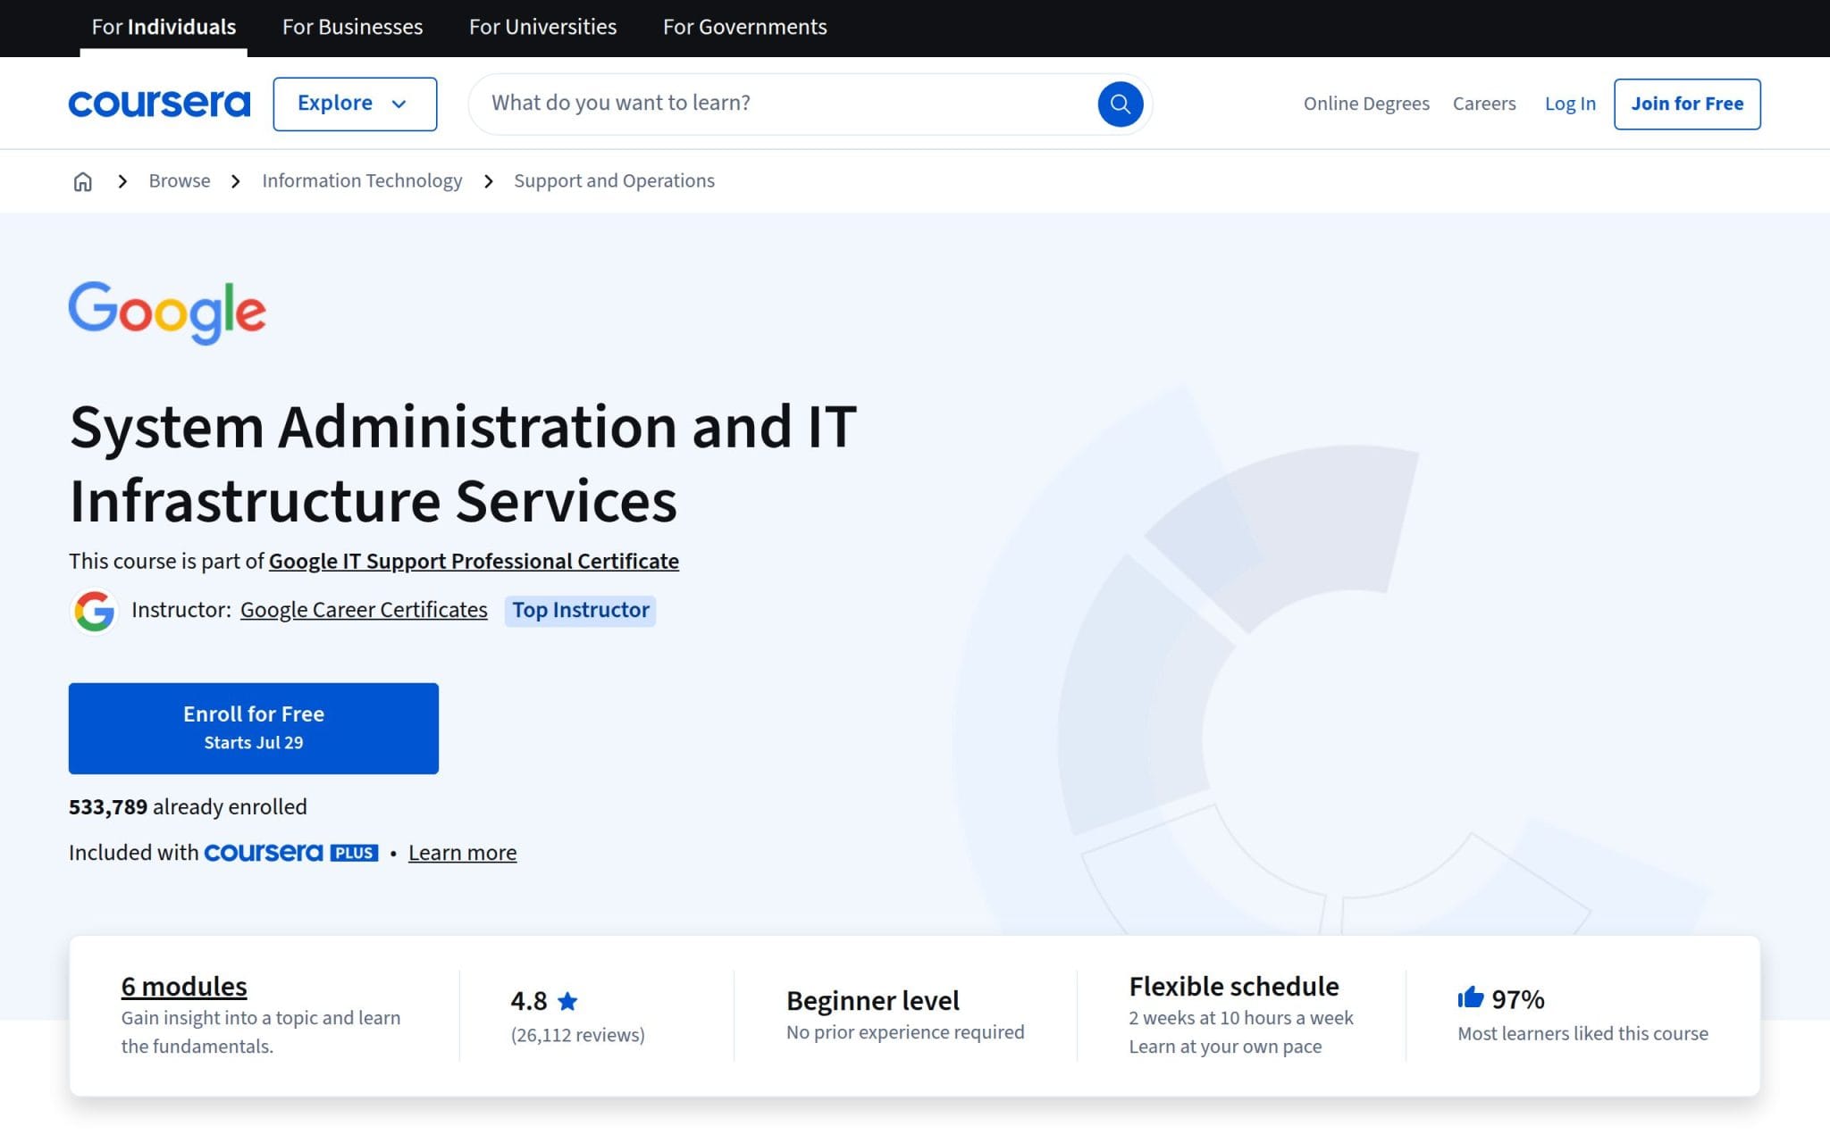Click the thumbs-up icon beside 97%
The width and height of the screenshot is (1830, 1143).
click(1470, 997)
